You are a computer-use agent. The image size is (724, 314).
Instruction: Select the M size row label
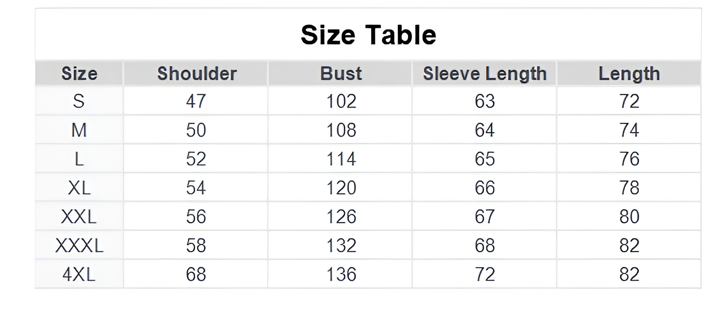(79, 130)
